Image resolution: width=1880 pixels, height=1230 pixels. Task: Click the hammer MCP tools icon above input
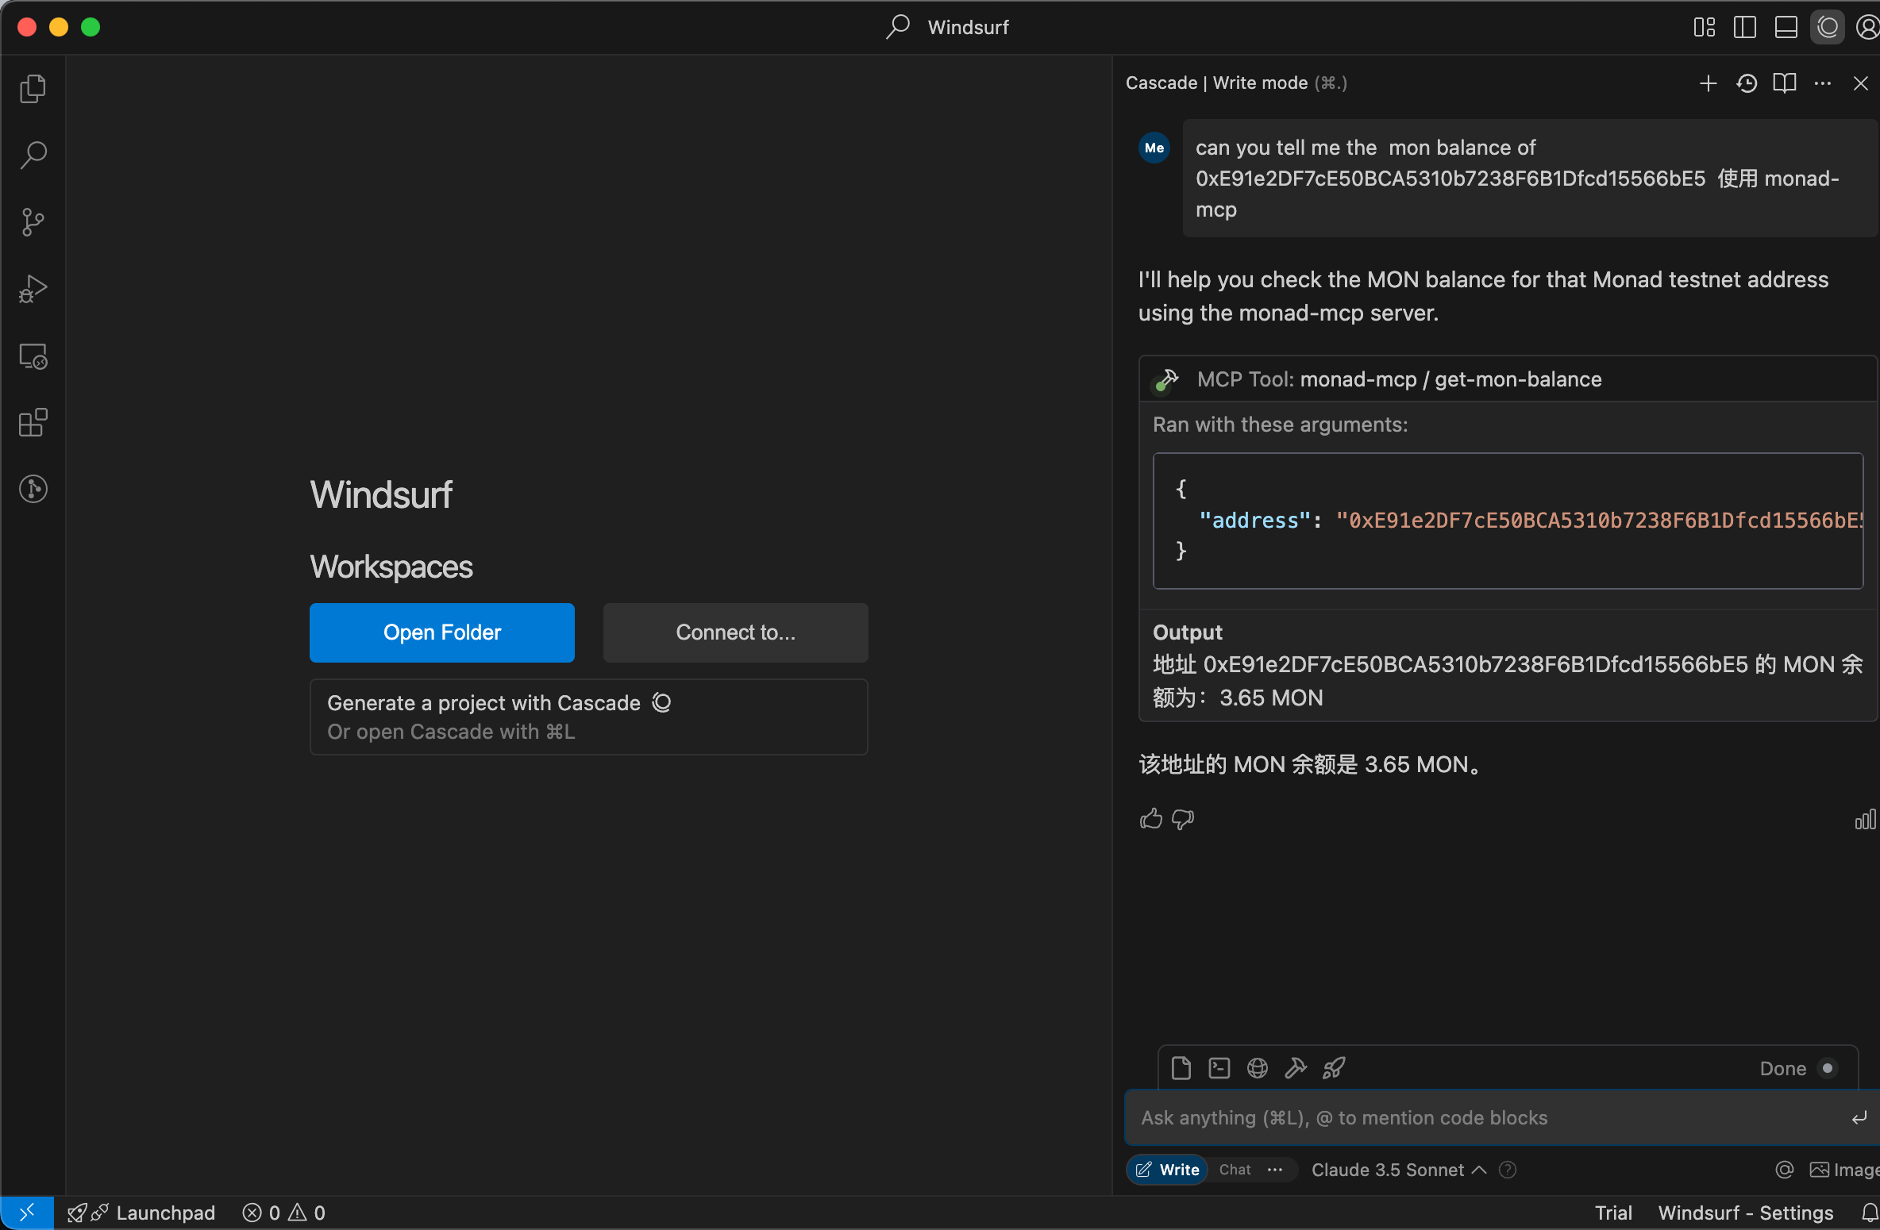click(1295, 1068)
